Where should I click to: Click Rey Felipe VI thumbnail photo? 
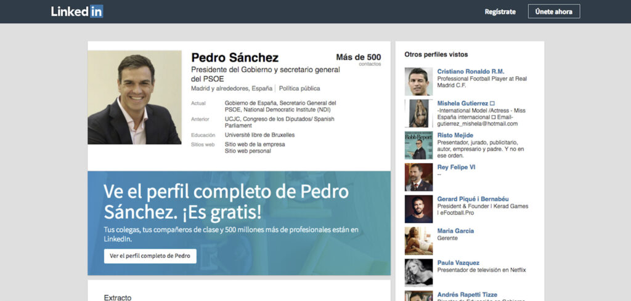pyautogui.click(x=418, y=177)
